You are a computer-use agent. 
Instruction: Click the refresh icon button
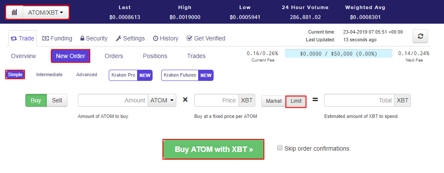click(420, 37)
